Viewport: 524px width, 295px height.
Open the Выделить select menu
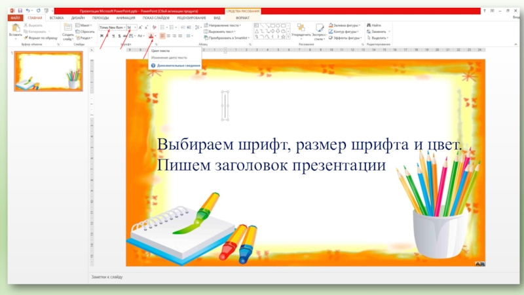click(378, 38)
